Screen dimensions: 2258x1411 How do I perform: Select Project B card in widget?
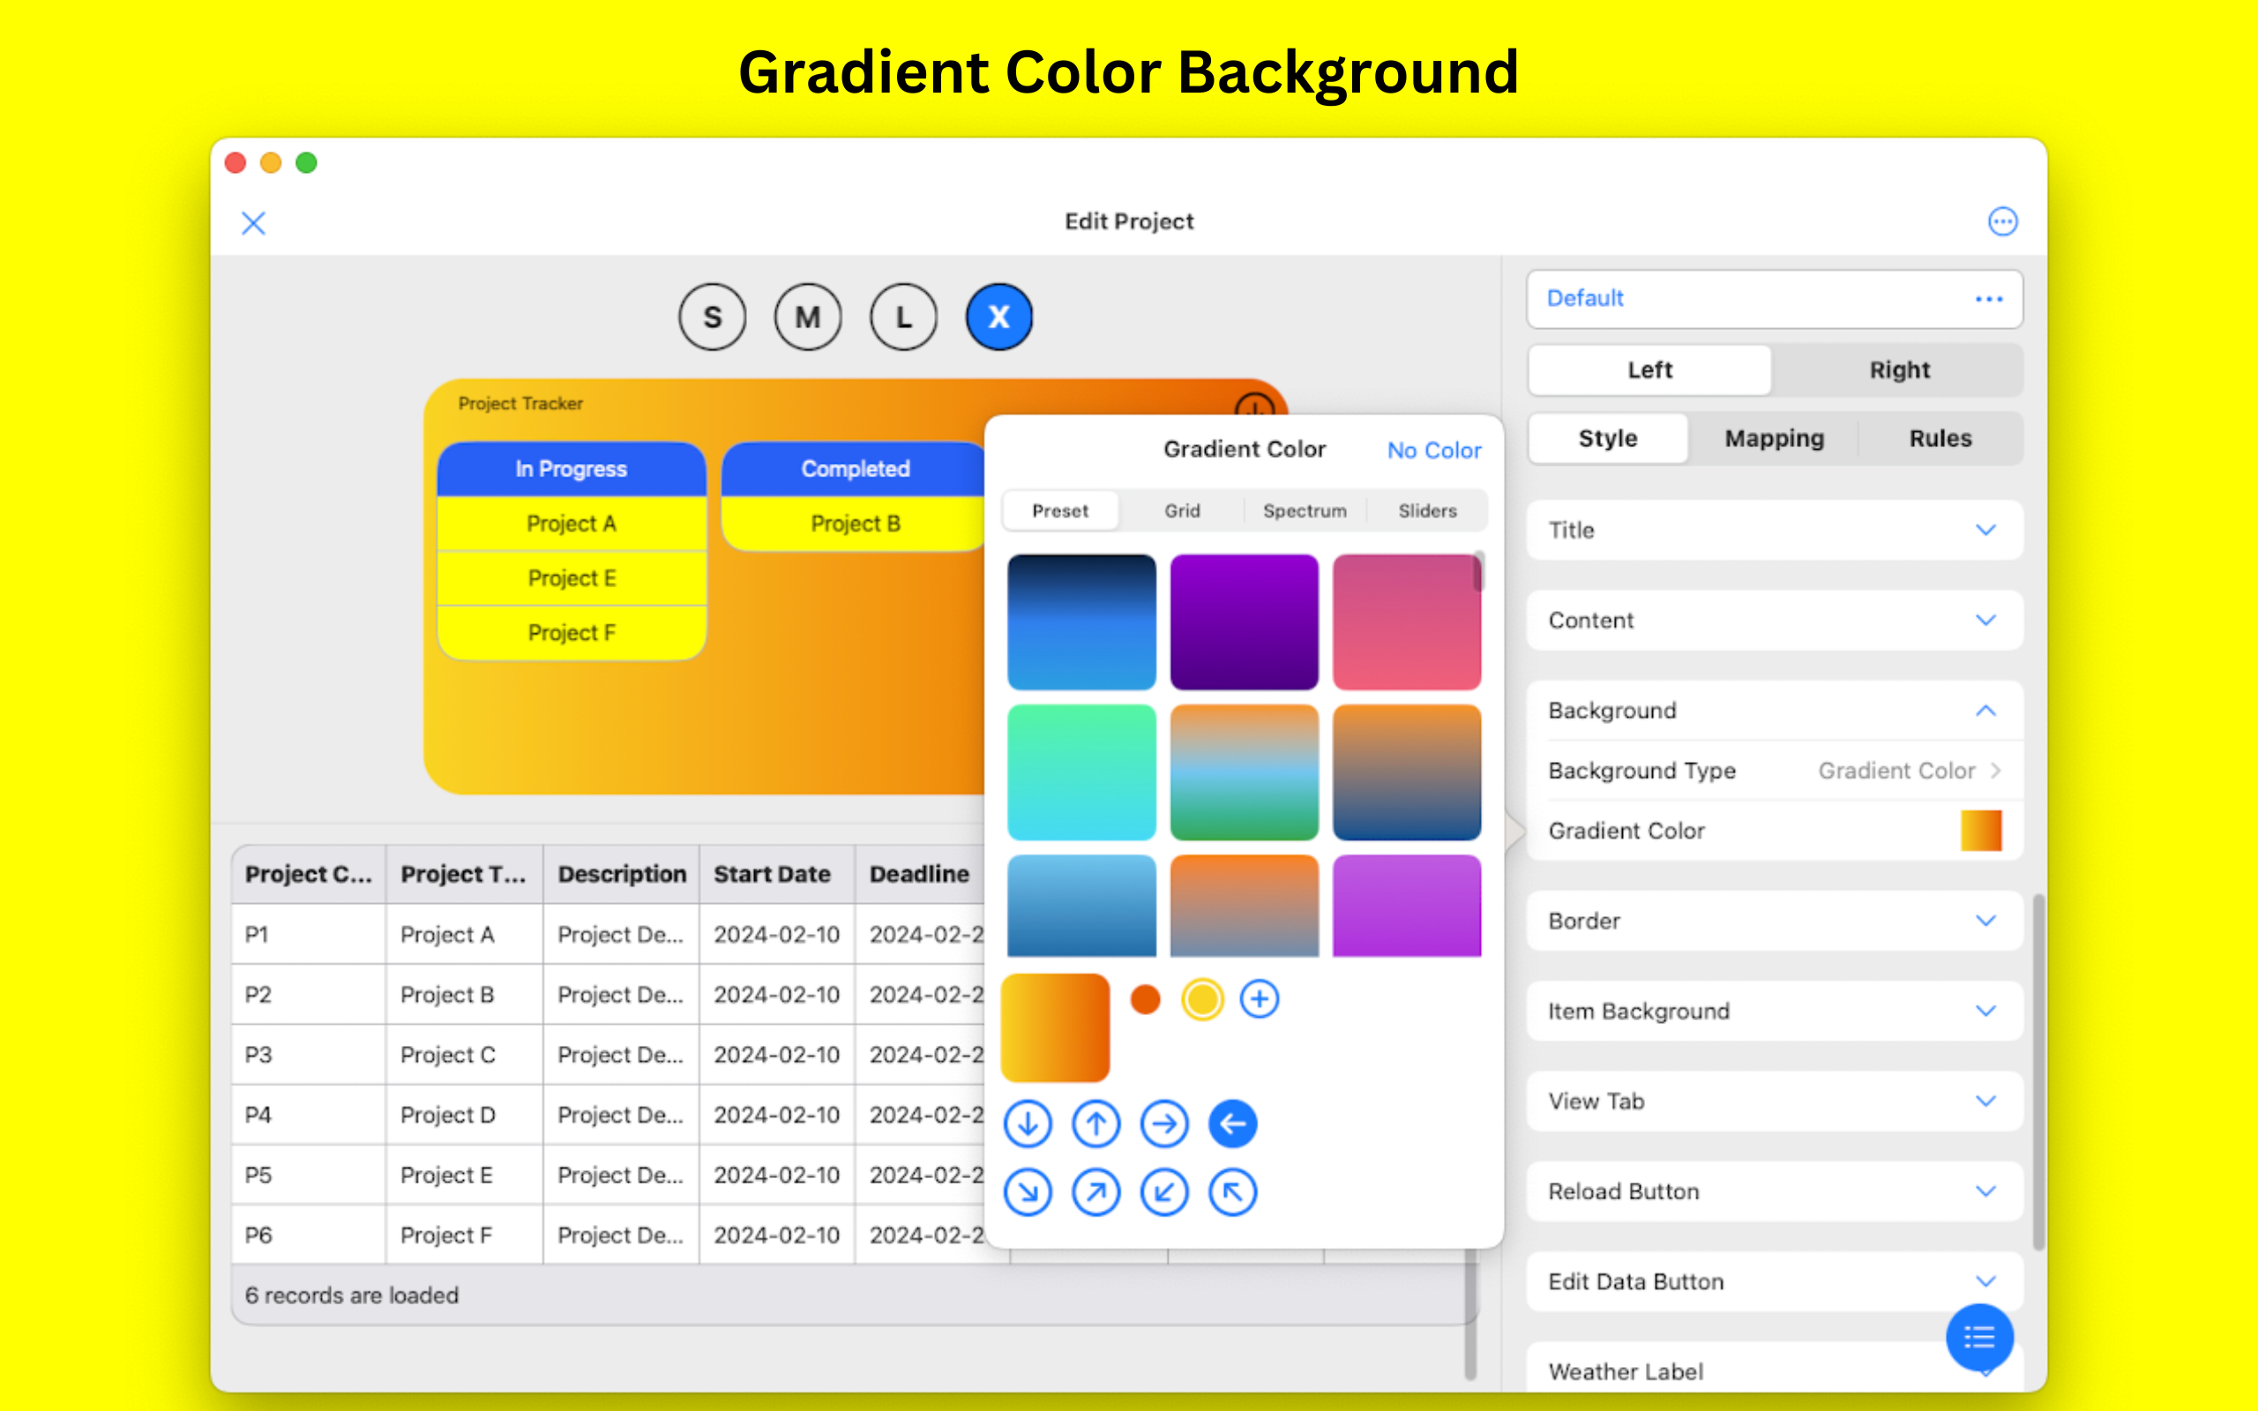click(855, 524)
